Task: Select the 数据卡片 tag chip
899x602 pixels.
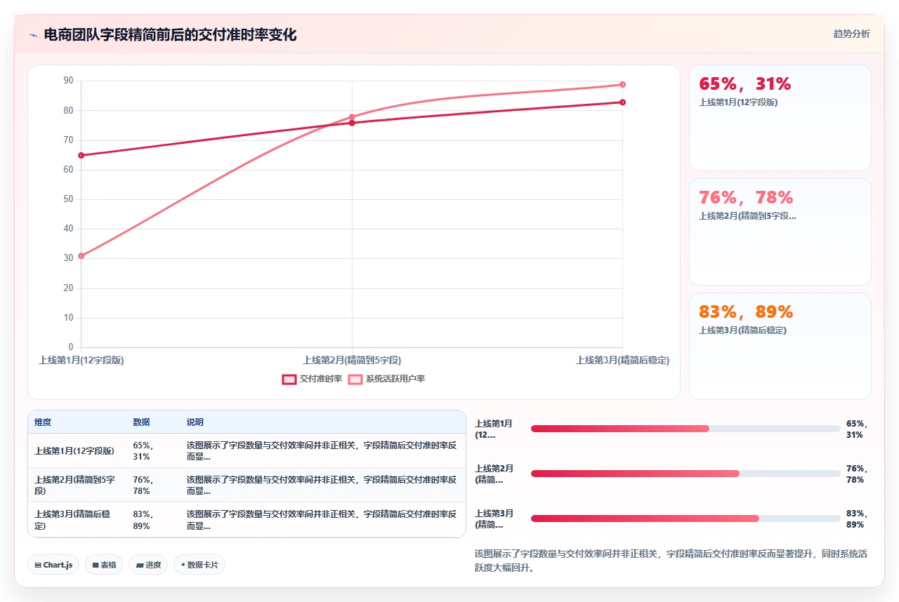Action: pyautogui.click(x=199, y=565)
